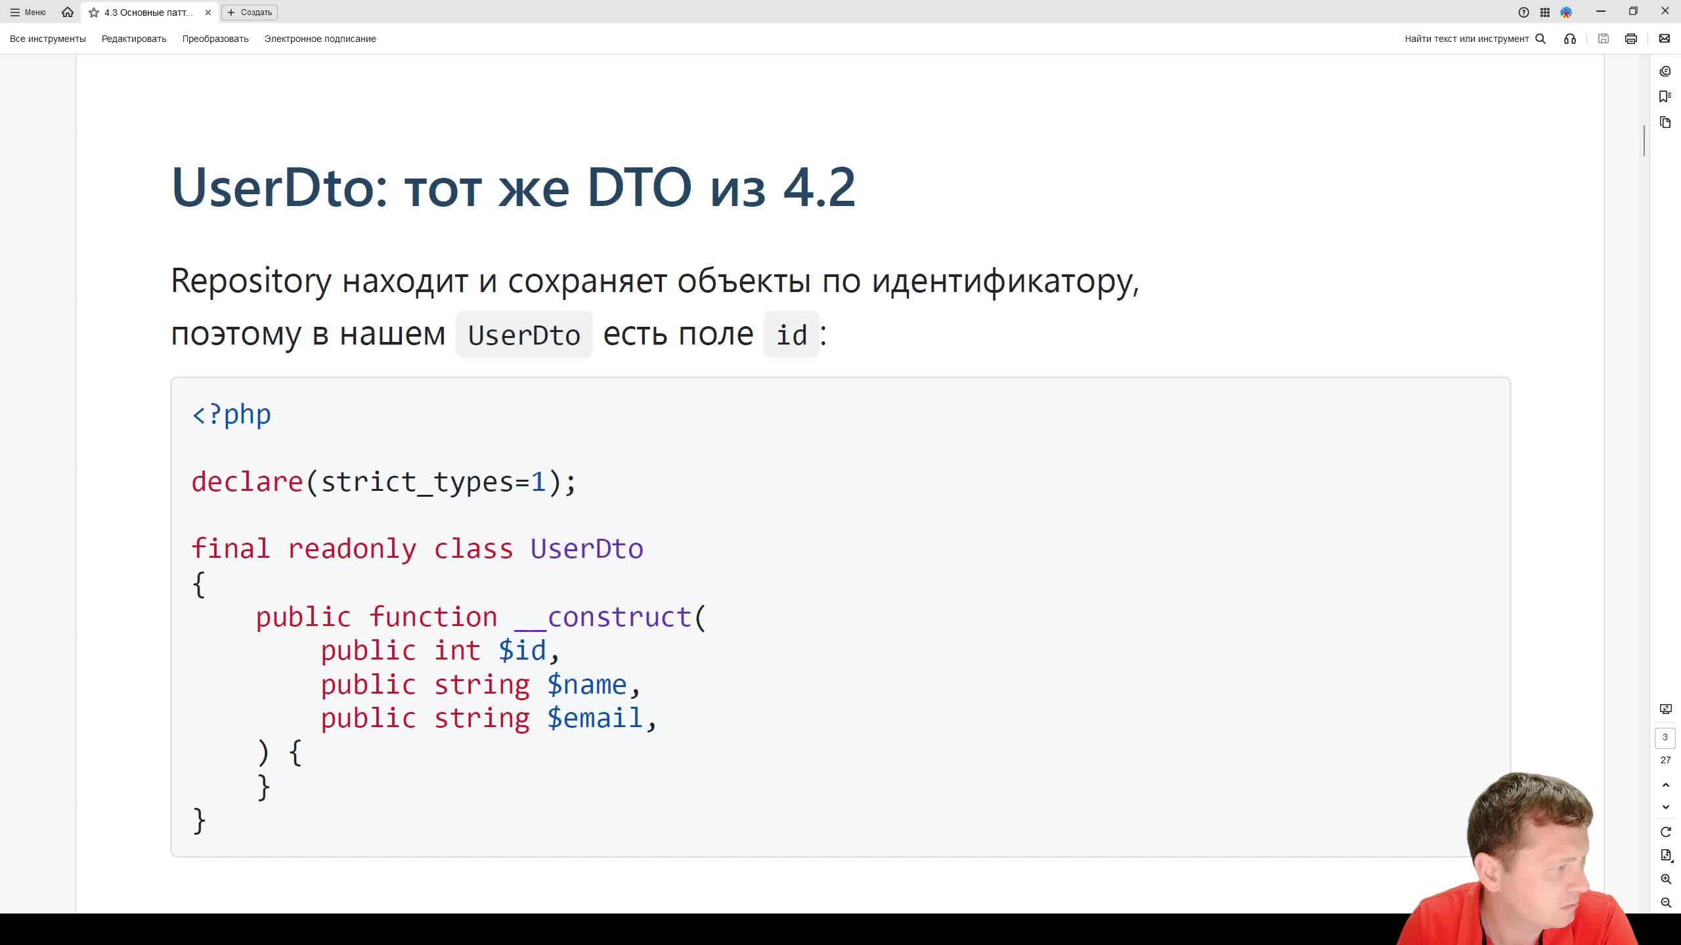Viewport: 1681px width, 945px height.
Task: Open the account profile avatar
Action: coord(1566,12)
